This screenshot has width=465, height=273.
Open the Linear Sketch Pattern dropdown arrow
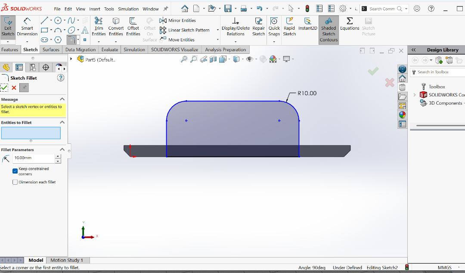pos(218,30)
